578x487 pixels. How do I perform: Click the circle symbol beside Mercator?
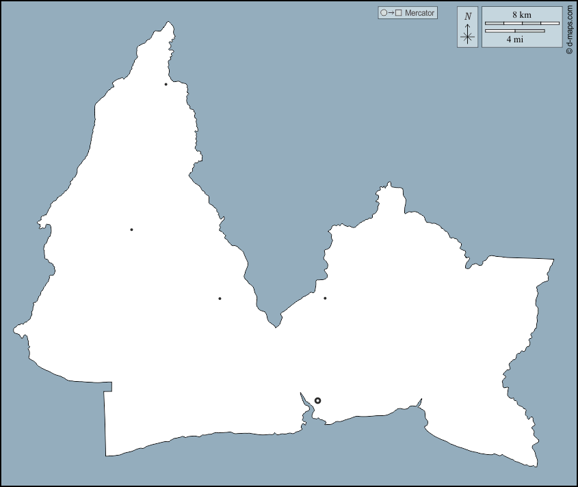(x=384, y=13)
